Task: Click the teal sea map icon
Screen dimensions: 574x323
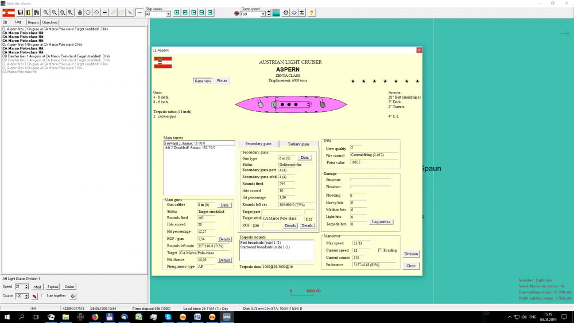Action: [276, 13]
